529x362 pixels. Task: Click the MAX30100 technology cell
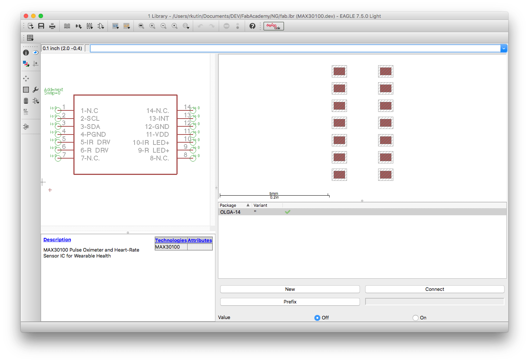tap(171, 247)
